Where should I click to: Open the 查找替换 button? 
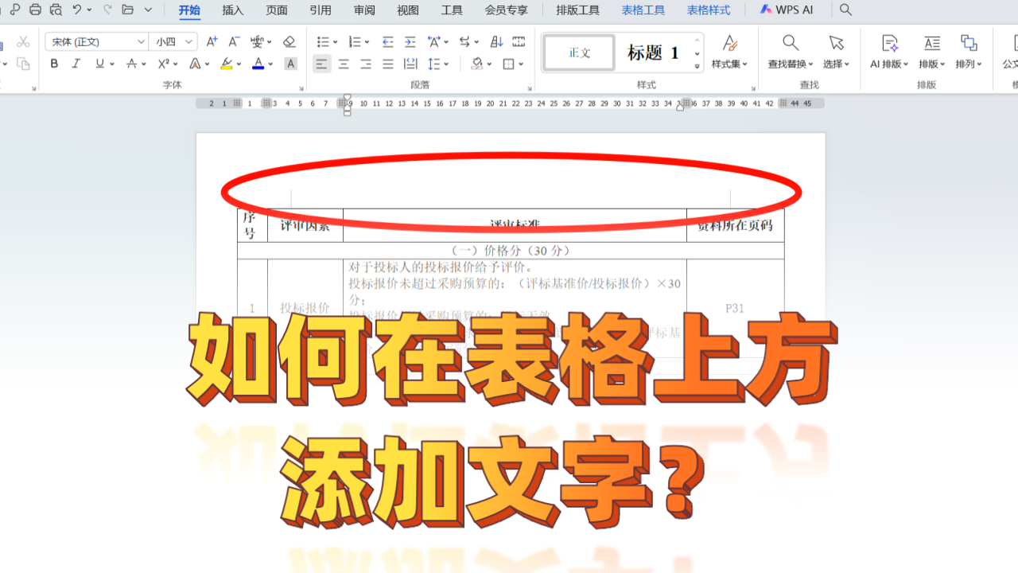(790, 53)
